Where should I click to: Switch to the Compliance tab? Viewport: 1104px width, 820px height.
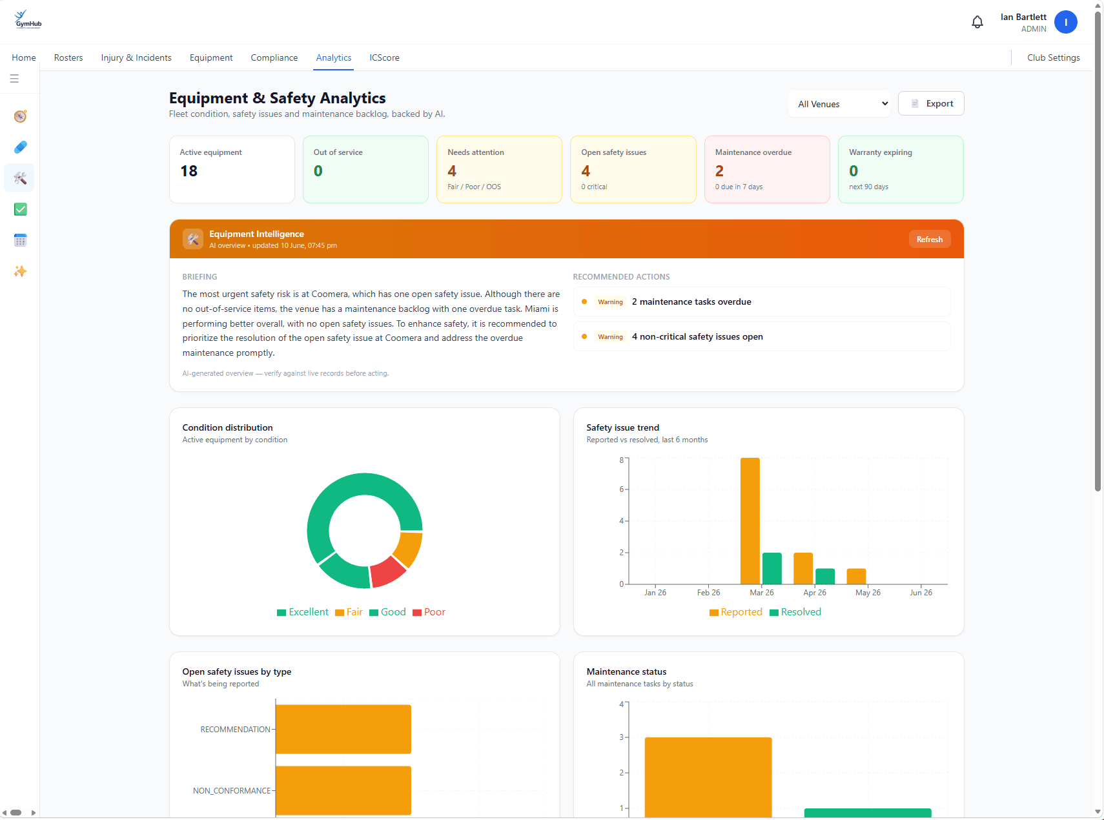click(x=274, y=57)
